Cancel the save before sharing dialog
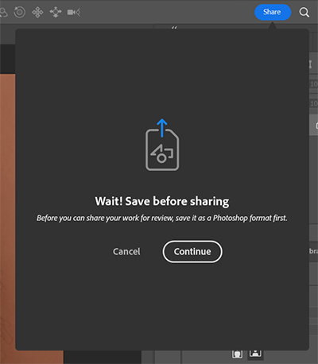This screenshot has height=364, width=318. 126,251
